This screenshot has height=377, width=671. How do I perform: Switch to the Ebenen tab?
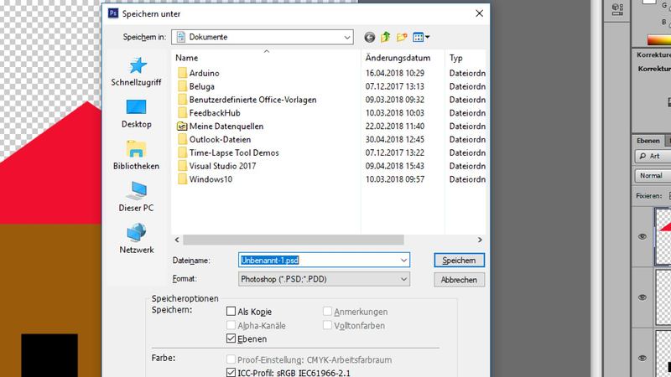[x=648, y=141]
